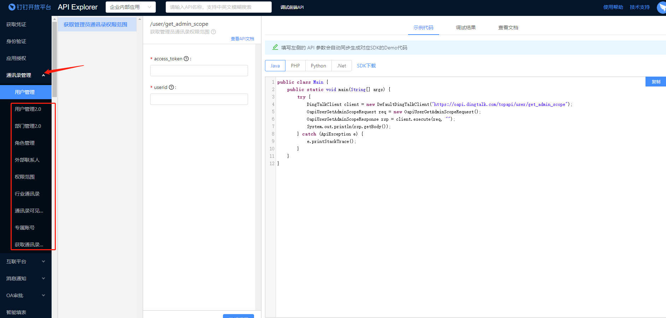Image resolution: width=666 pixels, height=318 pixels.
Task: Select 权限范围 submenu item
Action: pos(25,177)
